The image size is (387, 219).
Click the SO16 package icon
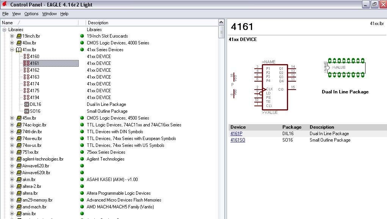(27, 111)
